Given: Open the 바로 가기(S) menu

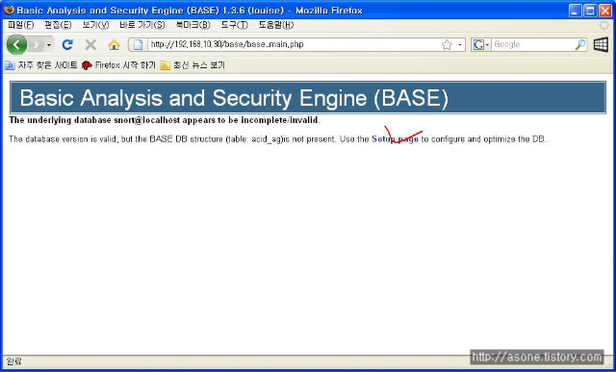Looking at the screenshot, I should (142, 25).
